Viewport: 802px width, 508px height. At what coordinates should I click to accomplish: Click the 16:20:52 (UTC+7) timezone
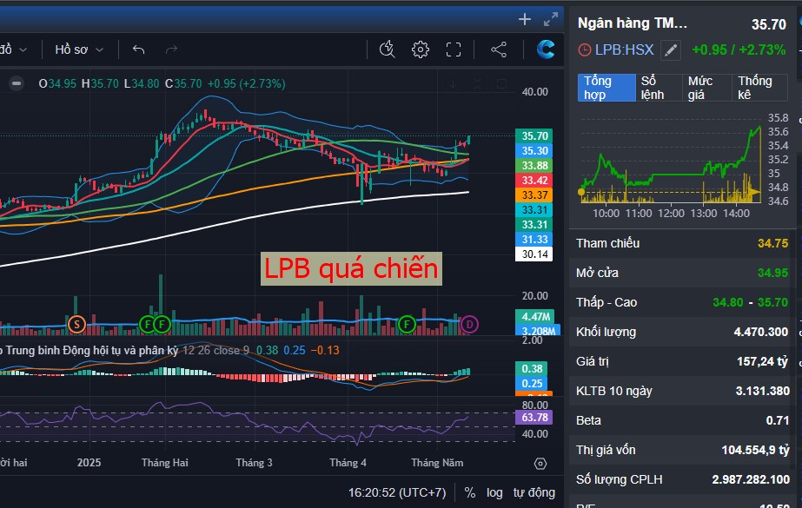(x=397, y=492)
